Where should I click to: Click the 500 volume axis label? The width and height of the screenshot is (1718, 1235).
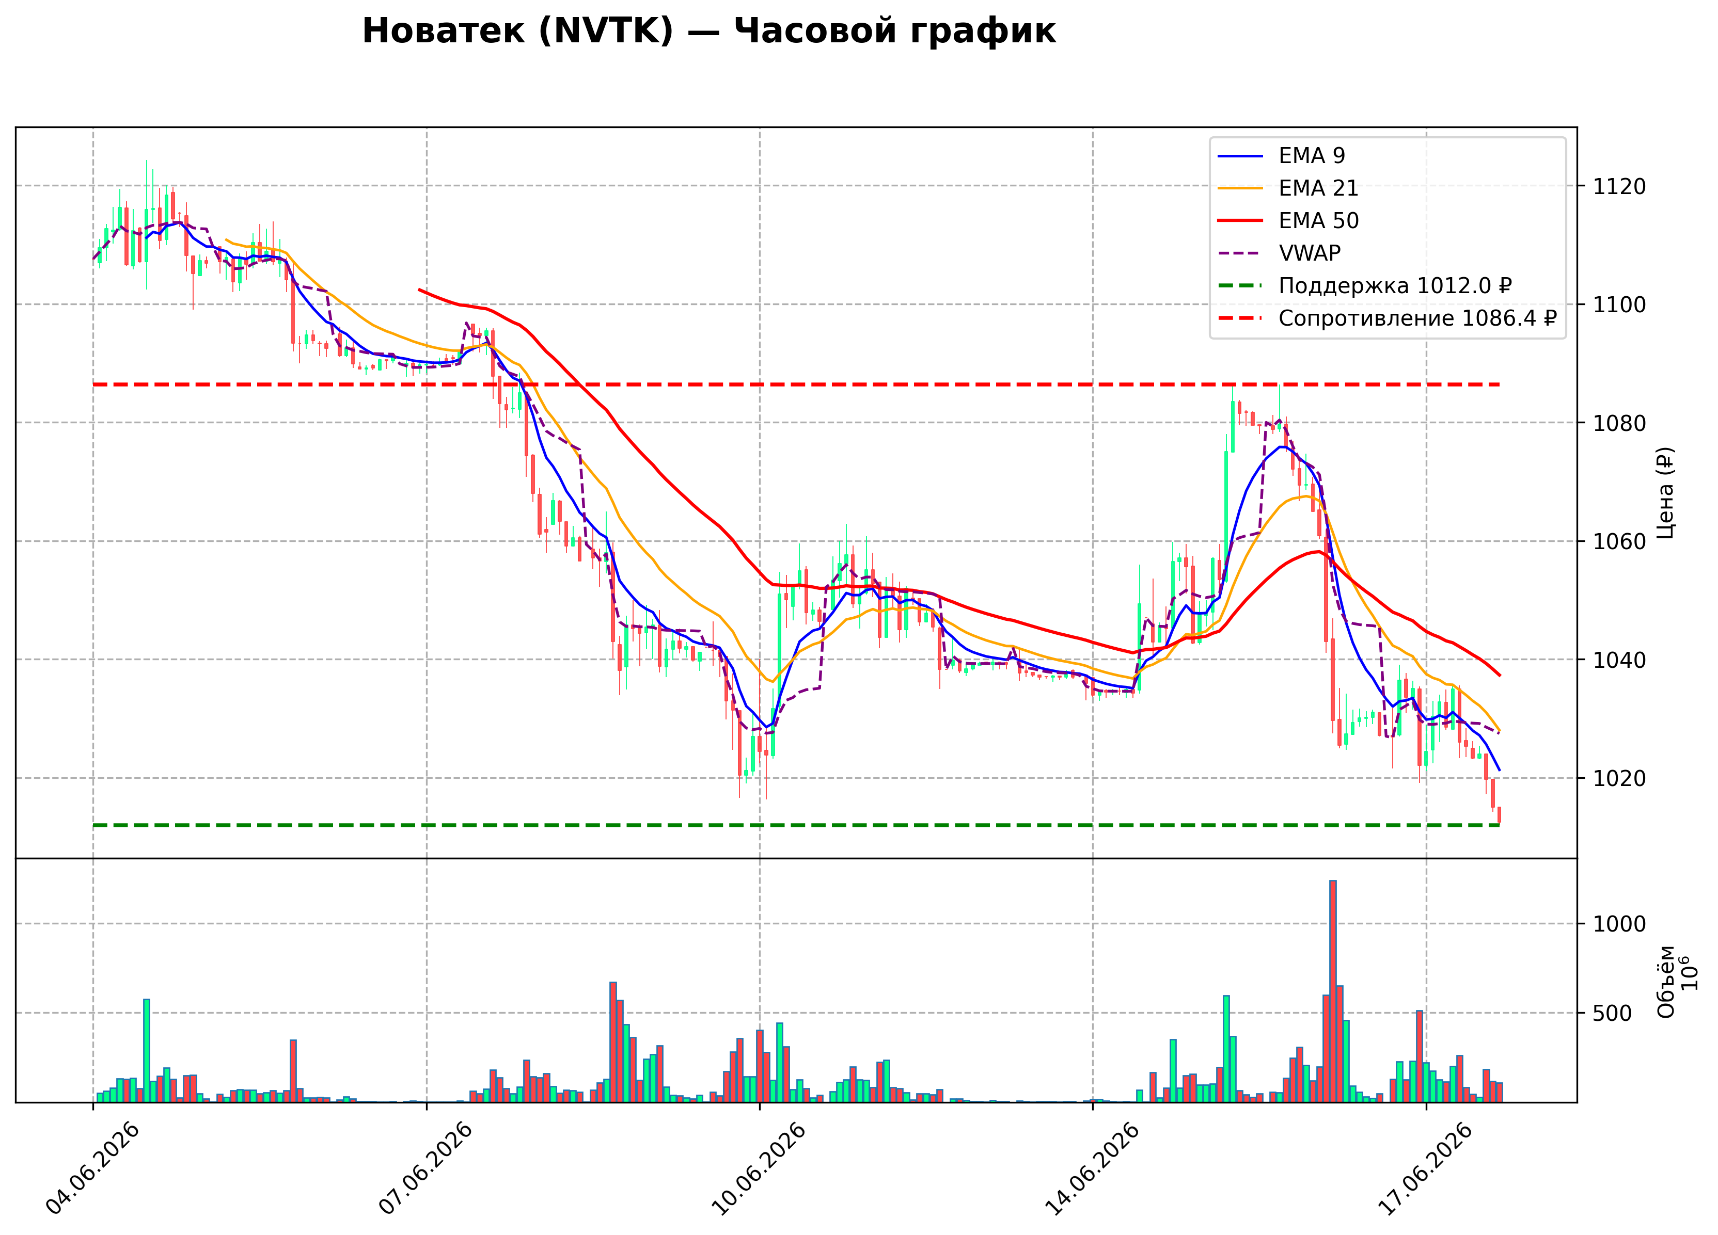(1613, 1013)
